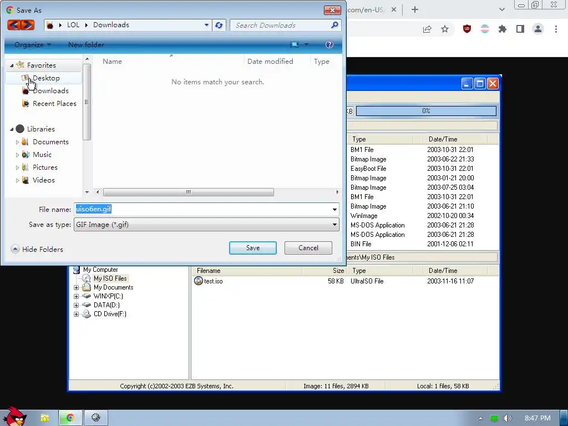Select Downloads under Favorites
Screen dimensions: 568x426
(50, 90)
